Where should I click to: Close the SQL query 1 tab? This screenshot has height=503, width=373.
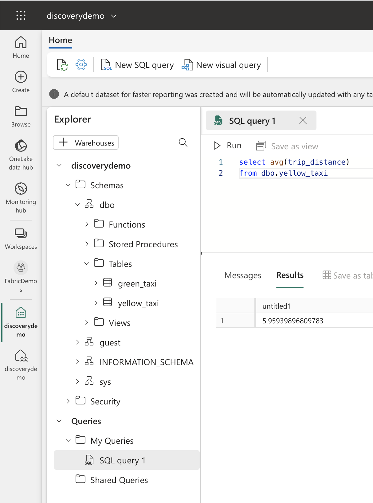(x=303, y=120)
